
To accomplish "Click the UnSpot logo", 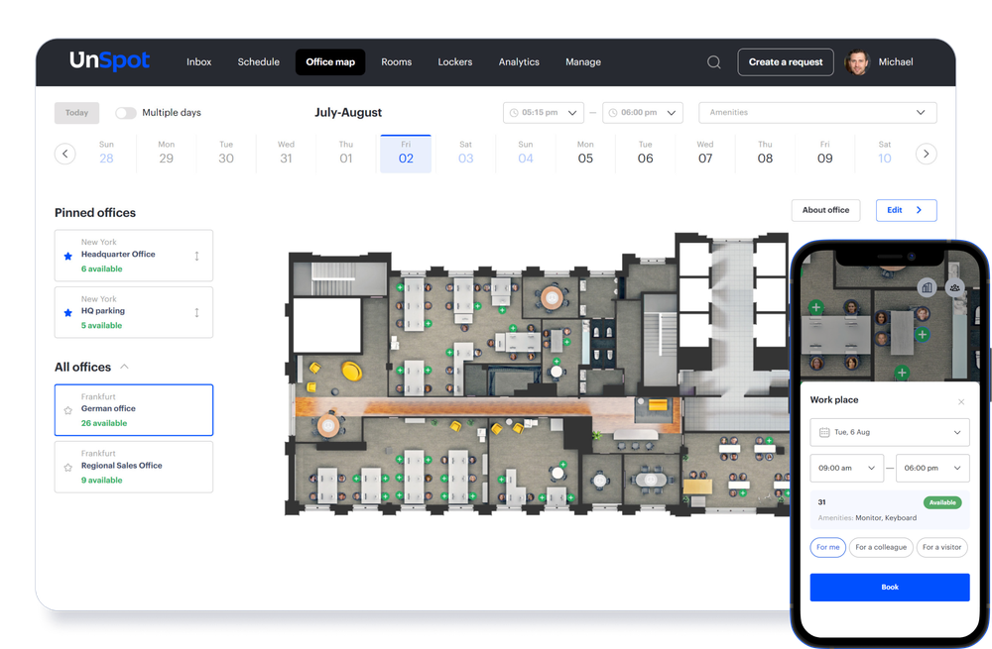I will (x=109, y=60).
